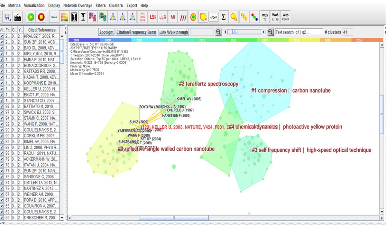This screenshot has height=225, width=386.
Task: Click the Citation/Frequency Burst button
Action: click(136, 32)
